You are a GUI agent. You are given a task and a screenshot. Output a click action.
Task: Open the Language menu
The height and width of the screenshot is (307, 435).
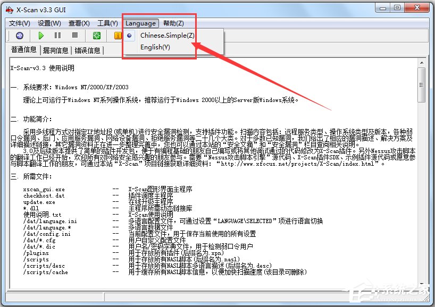pyautogui.click(x=140, y=23)
